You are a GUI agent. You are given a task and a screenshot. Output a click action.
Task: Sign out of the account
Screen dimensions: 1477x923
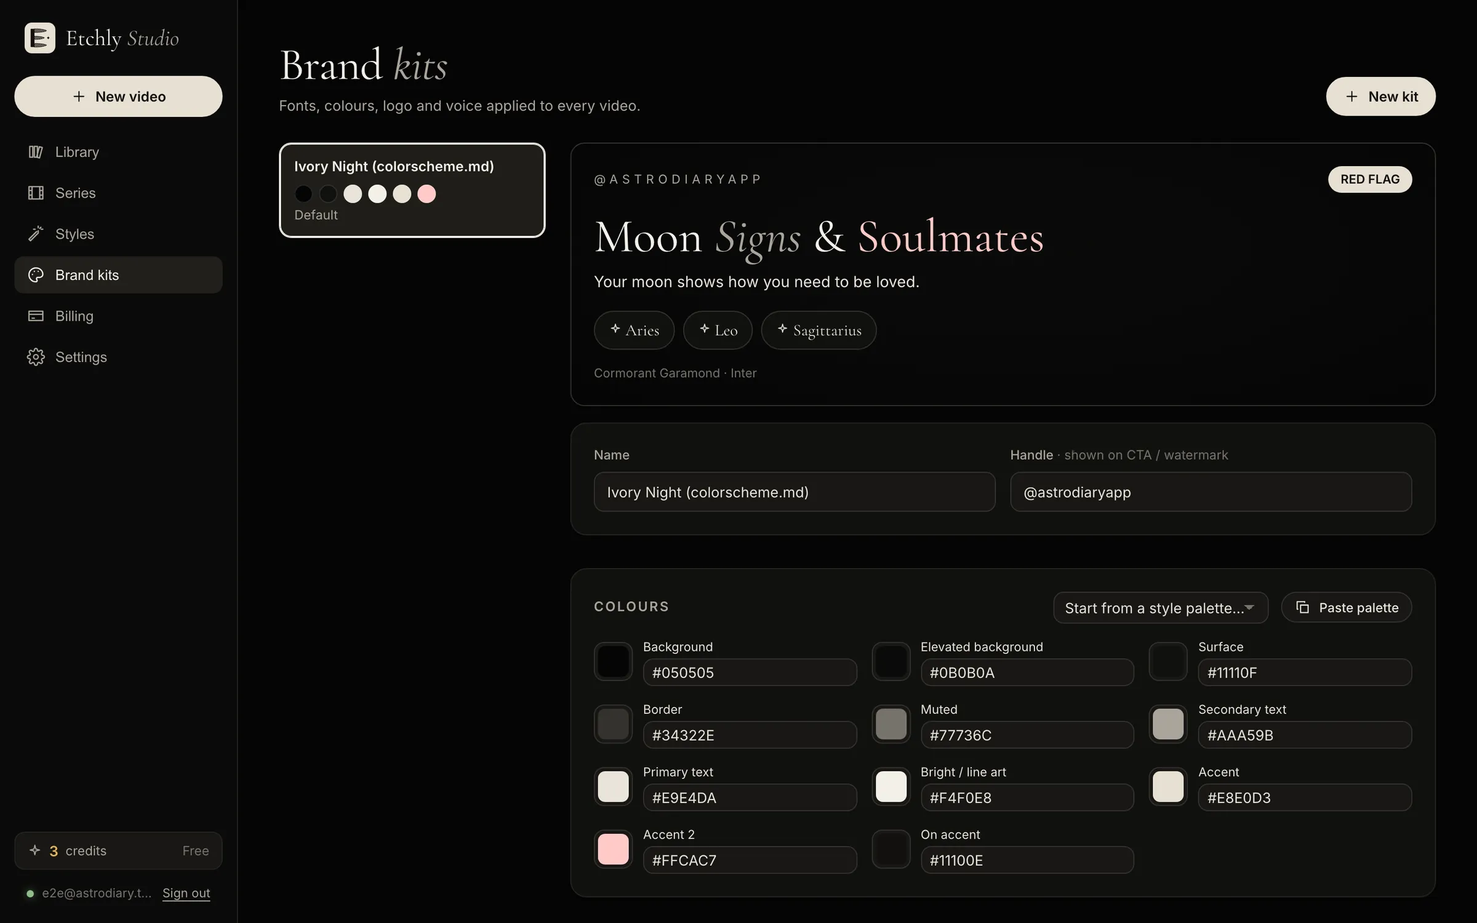pyautogui.click(x=186, y=893)
